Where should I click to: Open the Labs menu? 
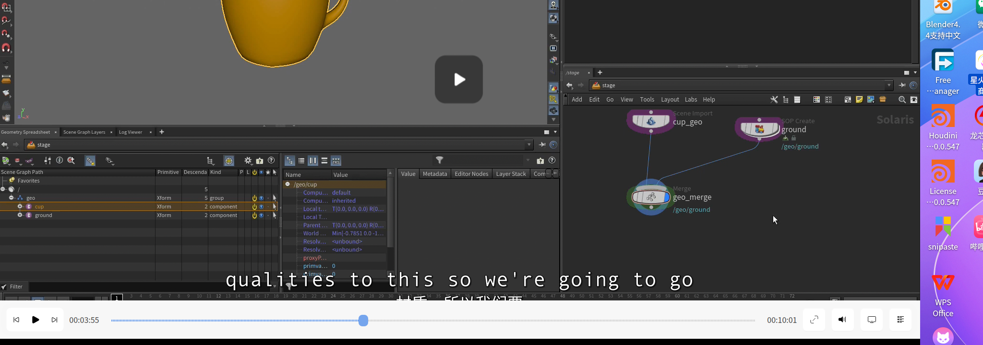(691, 100)
